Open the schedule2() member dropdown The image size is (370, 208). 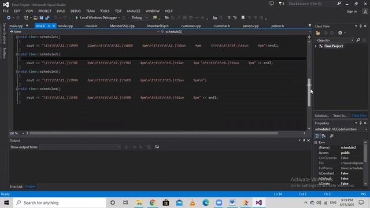click(x=310, y=32)
